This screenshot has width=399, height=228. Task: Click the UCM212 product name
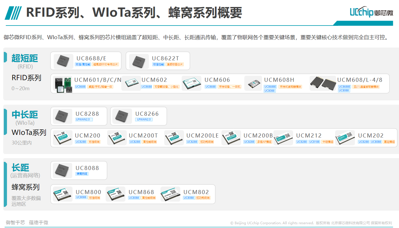(x=309, y=135)
